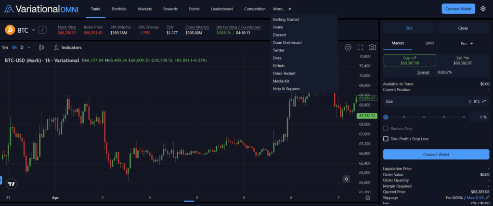This screenshot has width=493, height=206.
Task: Edit max slippage with the pencil icon
Action: pyautogui.click(x=487, y=197)
